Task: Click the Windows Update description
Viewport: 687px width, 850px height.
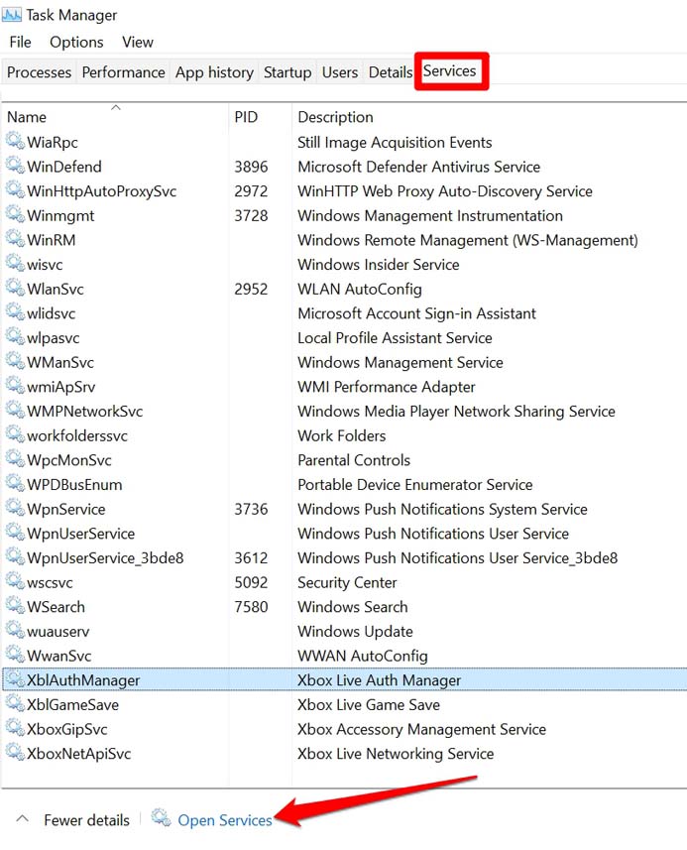Action: (355, 631)
